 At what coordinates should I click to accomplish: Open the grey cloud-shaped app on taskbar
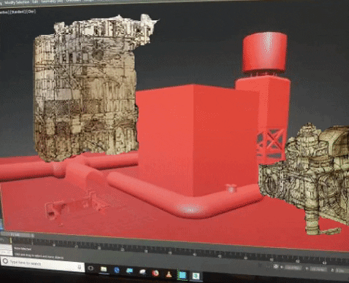click(x=142, y=272)
